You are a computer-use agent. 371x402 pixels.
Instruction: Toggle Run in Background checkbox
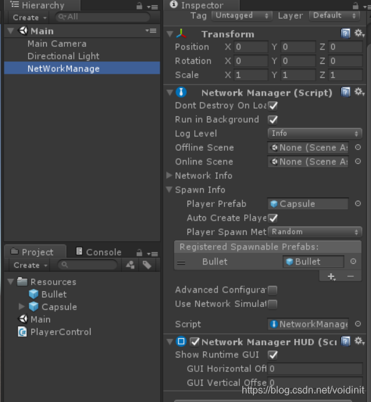click(x=273, y=120)
